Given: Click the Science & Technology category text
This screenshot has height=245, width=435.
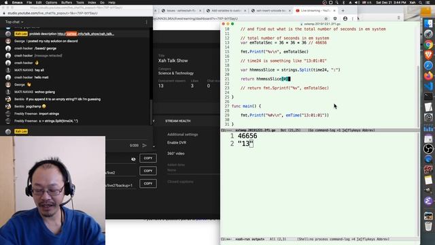Looking at the screenshot, I should coord(176,73).
